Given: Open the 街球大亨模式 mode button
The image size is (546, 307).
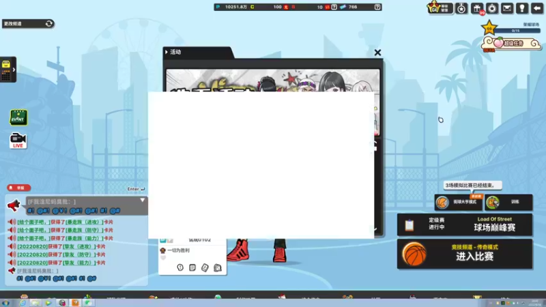Looking at the screenshot, I should (459, 202).
